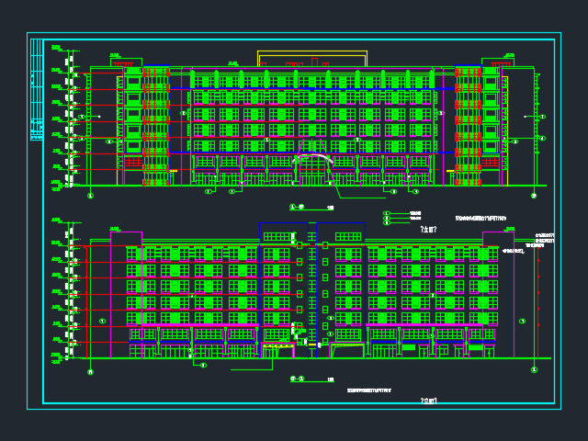Image resolution: width=588 pixels, height=441 pixels.
Task: Select red vertical annotation right of lower elevation
Action: [x=538, y=276]
